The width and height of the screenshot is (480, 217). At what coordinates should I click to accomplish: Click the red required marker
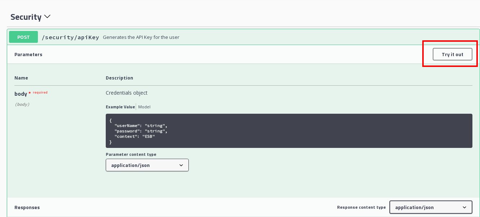[x=40, y=92]
